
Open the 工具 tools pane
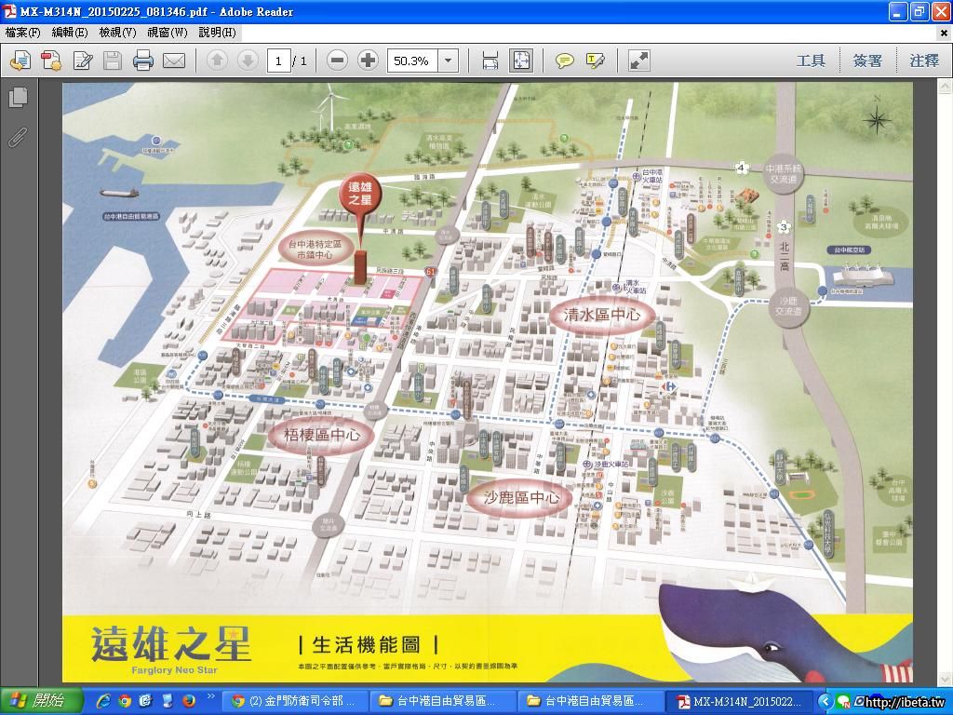[810, 61]
